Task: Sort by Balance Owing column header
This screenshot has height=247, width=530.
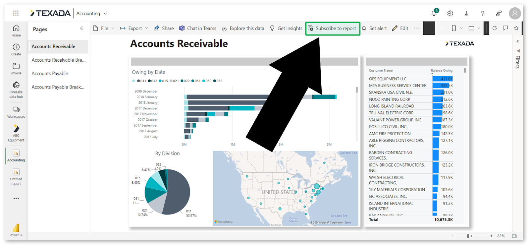Action: 442,70
